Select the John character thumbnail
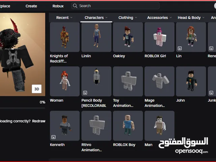The width and height of the screenshot is (216, 162). 191,81
